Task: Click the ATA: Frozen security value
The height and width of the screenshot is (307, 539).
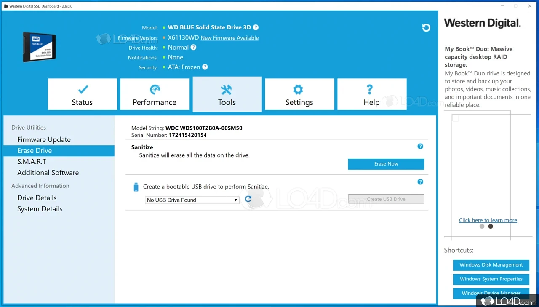Action: coord(184,67)
